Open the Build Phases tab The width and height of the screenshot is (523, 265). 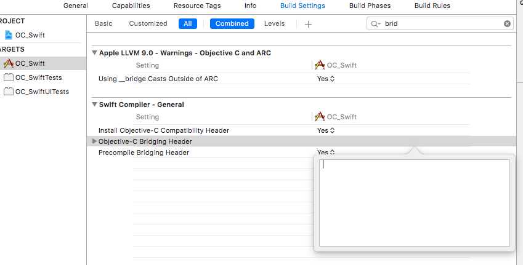pos(370,6)
